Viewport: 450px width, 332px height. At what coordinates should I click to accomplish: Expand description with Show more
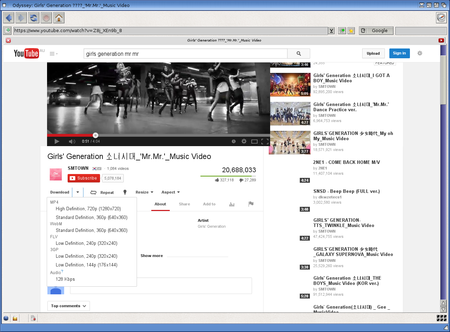pyautogui.click(x=152, y=256)
